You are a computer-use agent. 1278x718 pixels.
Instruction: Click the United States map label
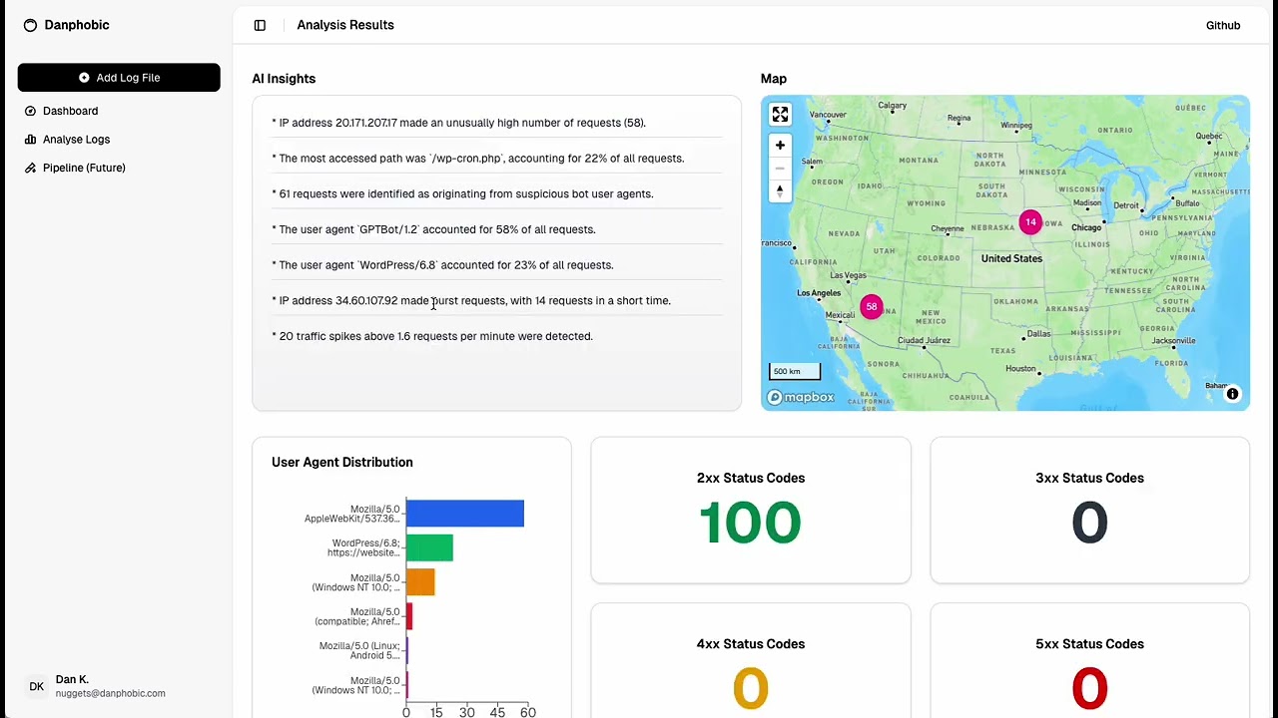(x=1011, y=258)
